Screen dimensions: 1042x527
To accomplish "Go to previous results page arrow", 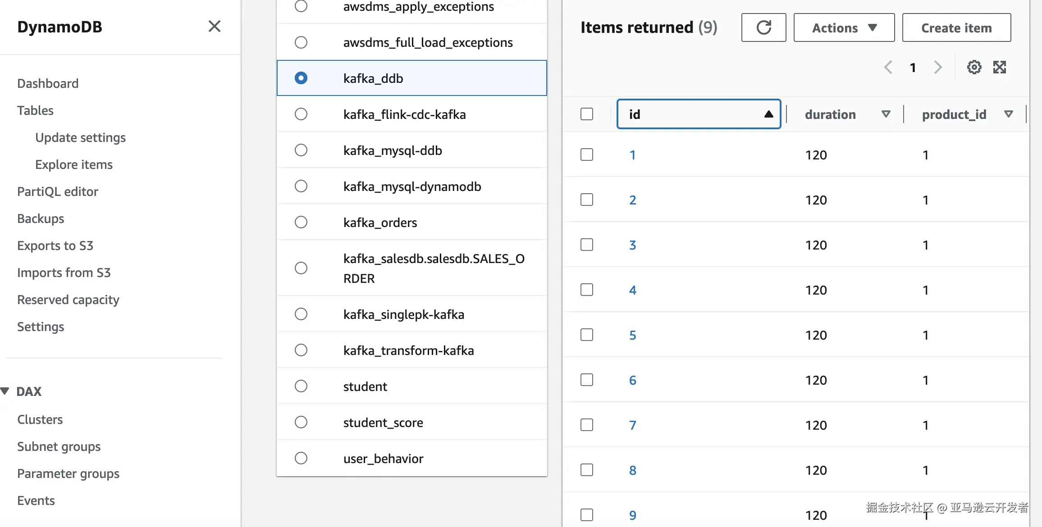I will [x=888, y=68].
